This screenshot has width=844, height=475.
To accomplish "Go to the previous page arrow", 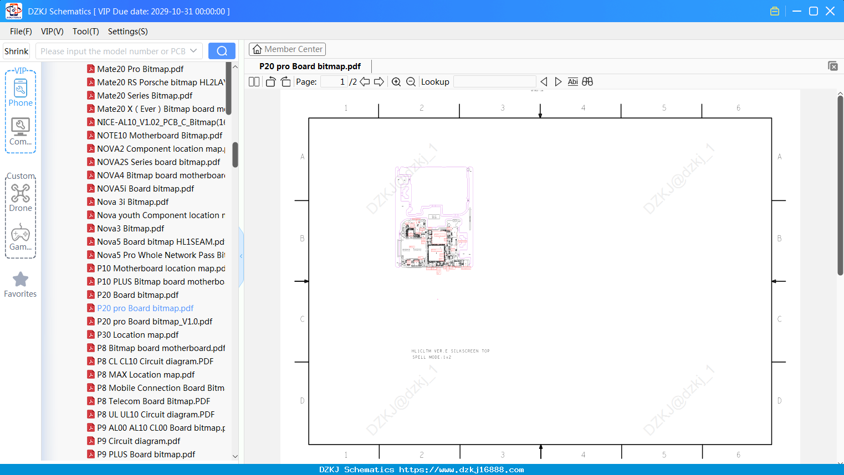I will click(x=365, y=82).
